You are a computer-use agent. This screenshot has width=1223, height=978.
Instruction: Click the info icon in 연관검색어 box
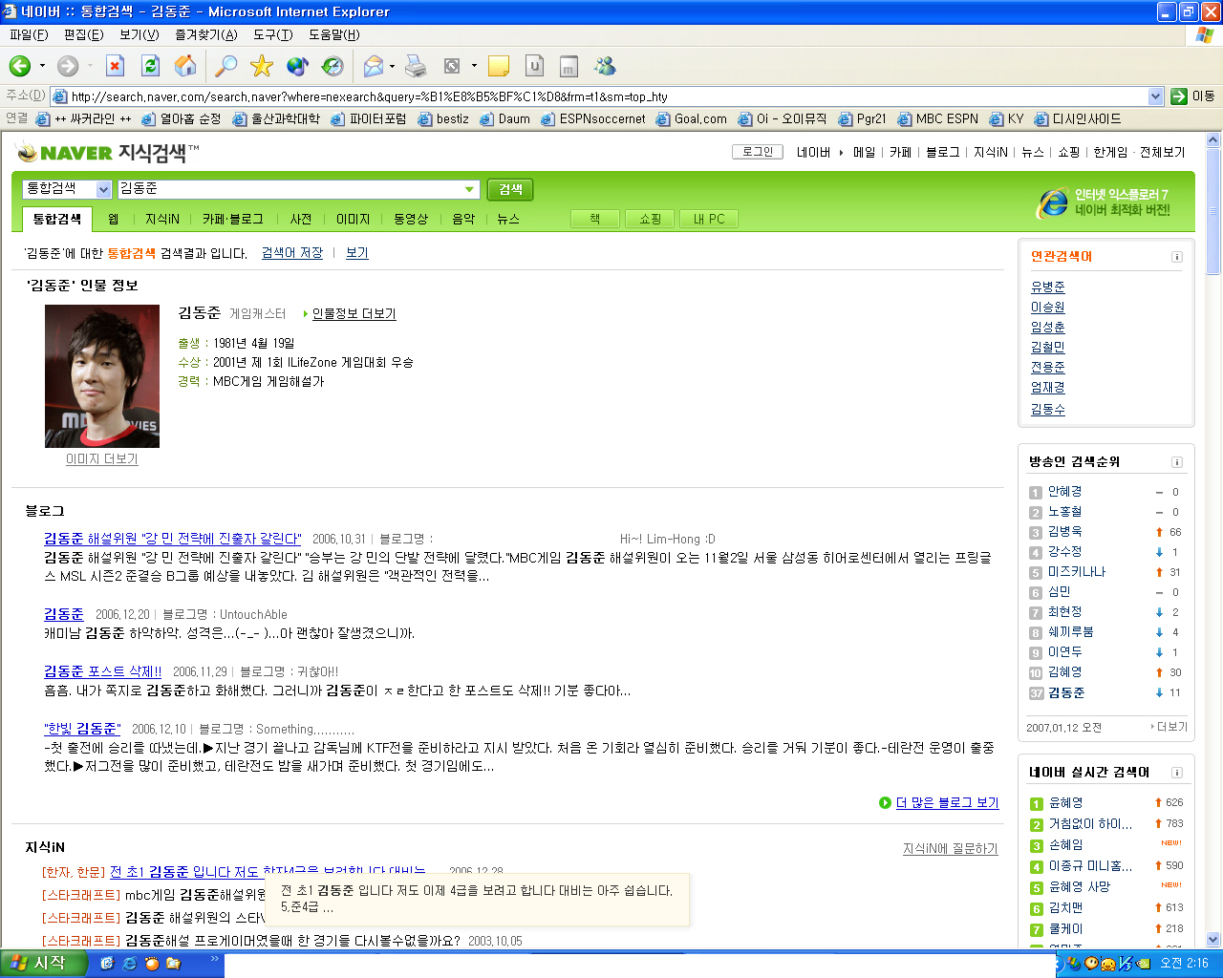[1177, 257]
